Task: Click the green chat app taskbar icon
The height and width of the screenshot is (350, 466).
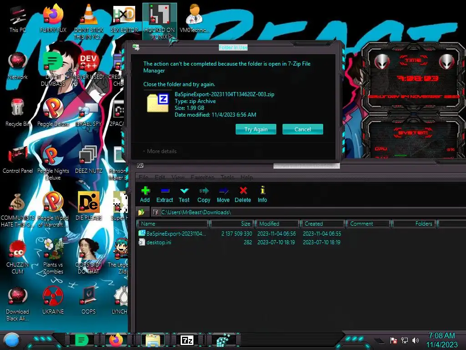Action: pos(82,340)
